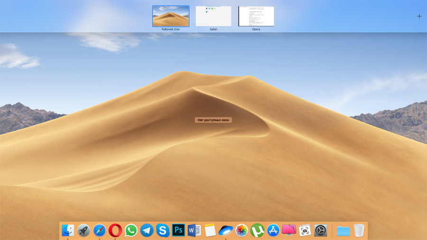Image resolution: width=427 pixels, height=240 pixels.
Task: Switch to Рабочий стол desktop space
Action: click(170, 16)
